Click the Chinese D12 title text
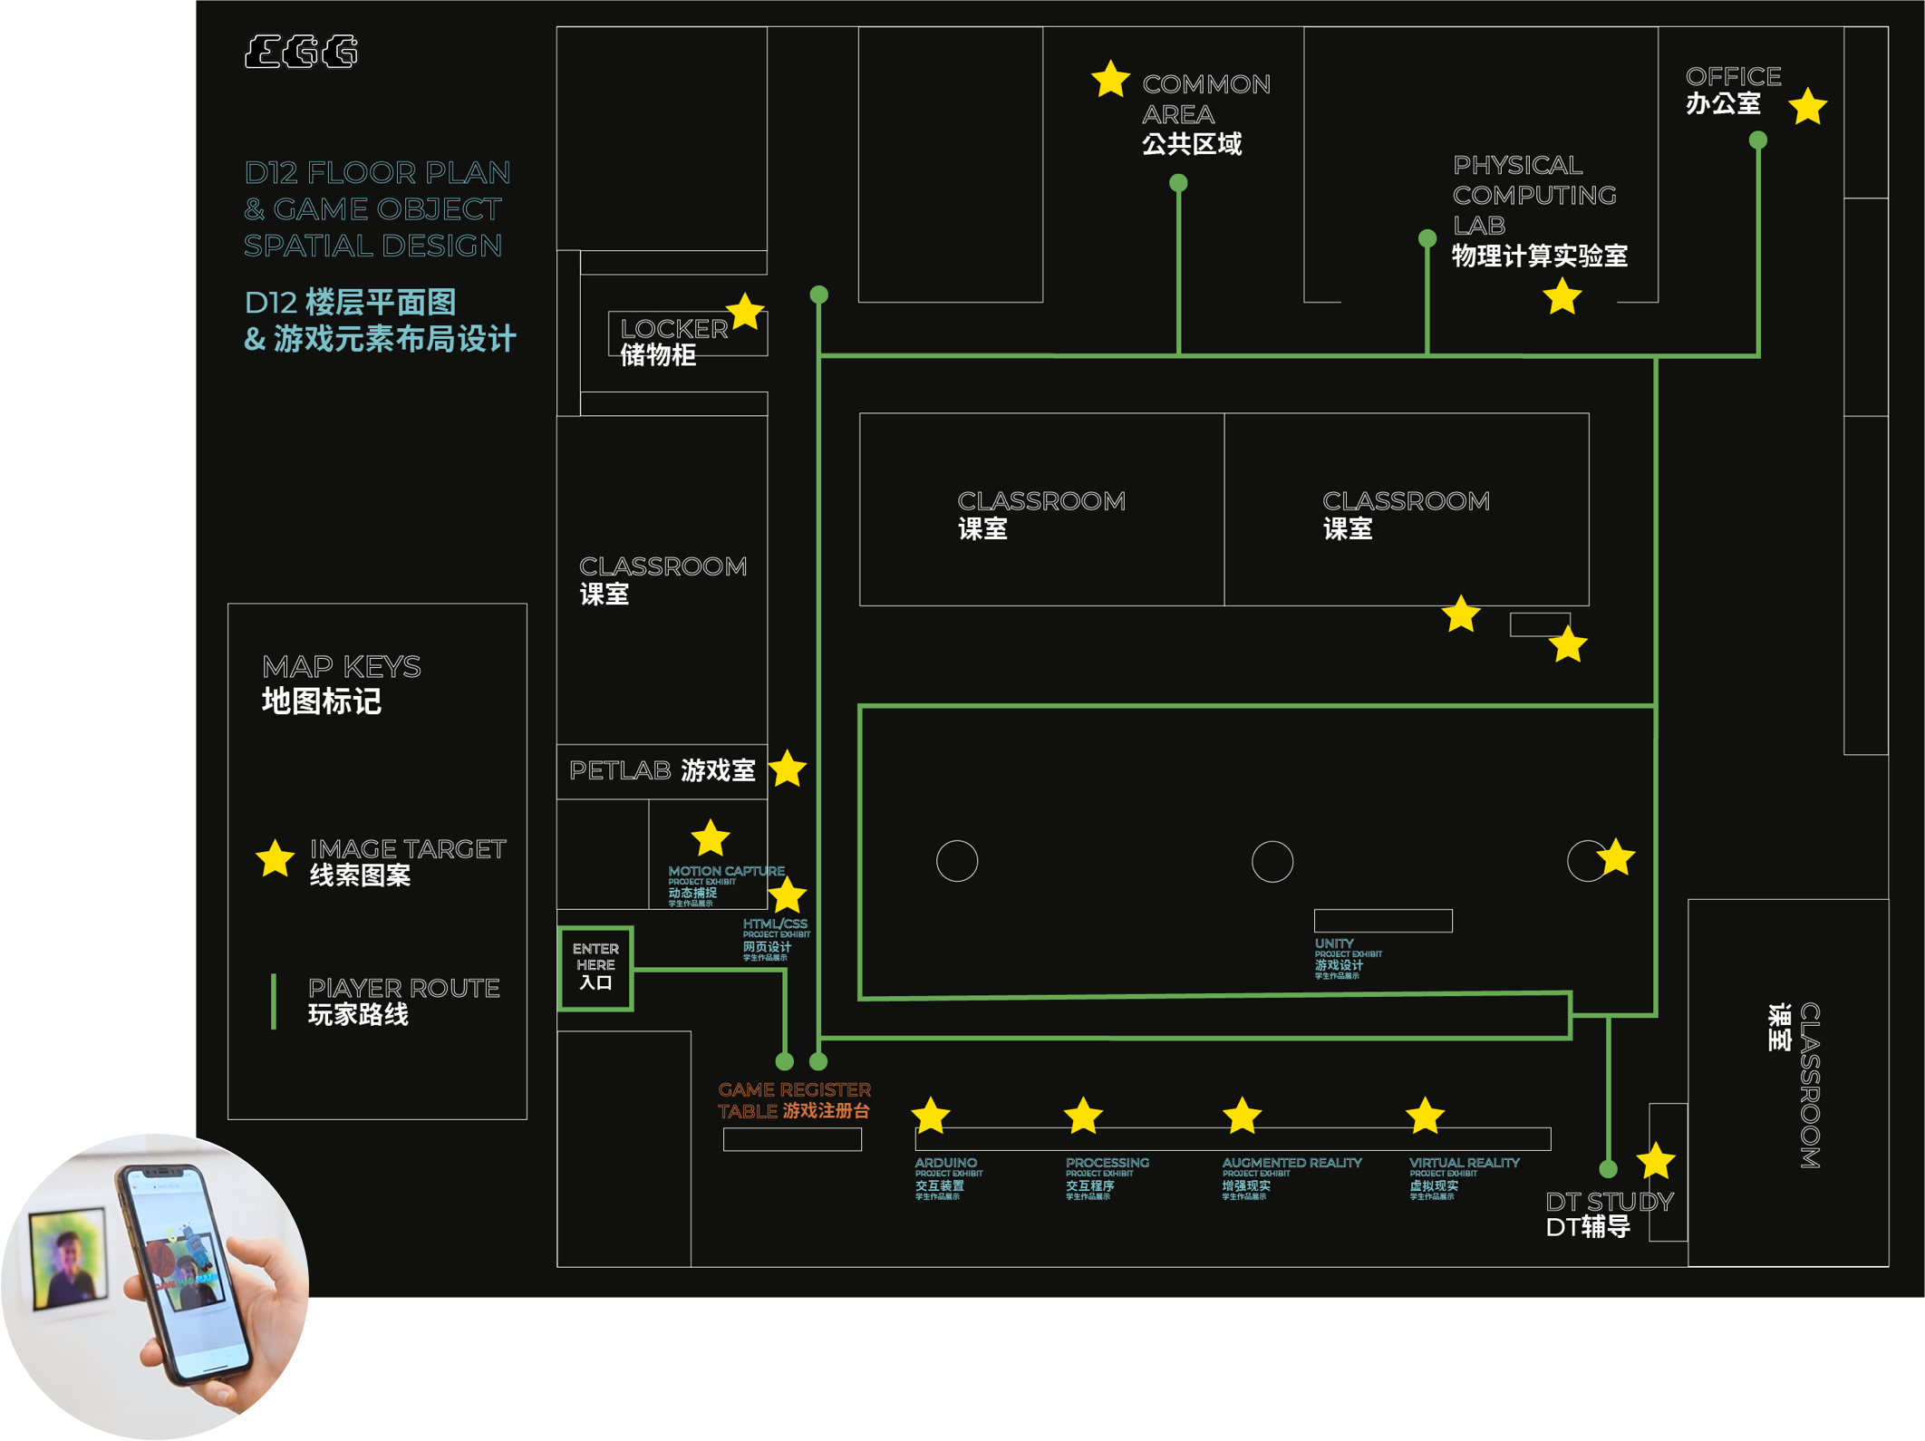The image size is (1925, 1441). click(380, 321)
